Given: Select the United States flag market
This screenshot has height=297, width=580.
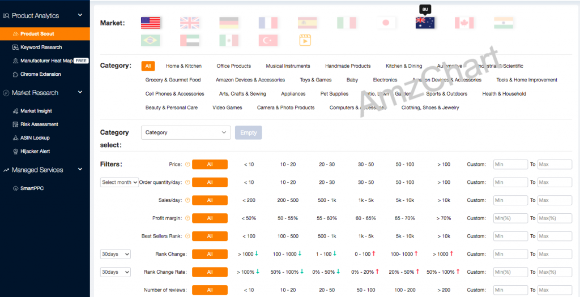Looking at the screenshot, I should click(x=151, y=23).
